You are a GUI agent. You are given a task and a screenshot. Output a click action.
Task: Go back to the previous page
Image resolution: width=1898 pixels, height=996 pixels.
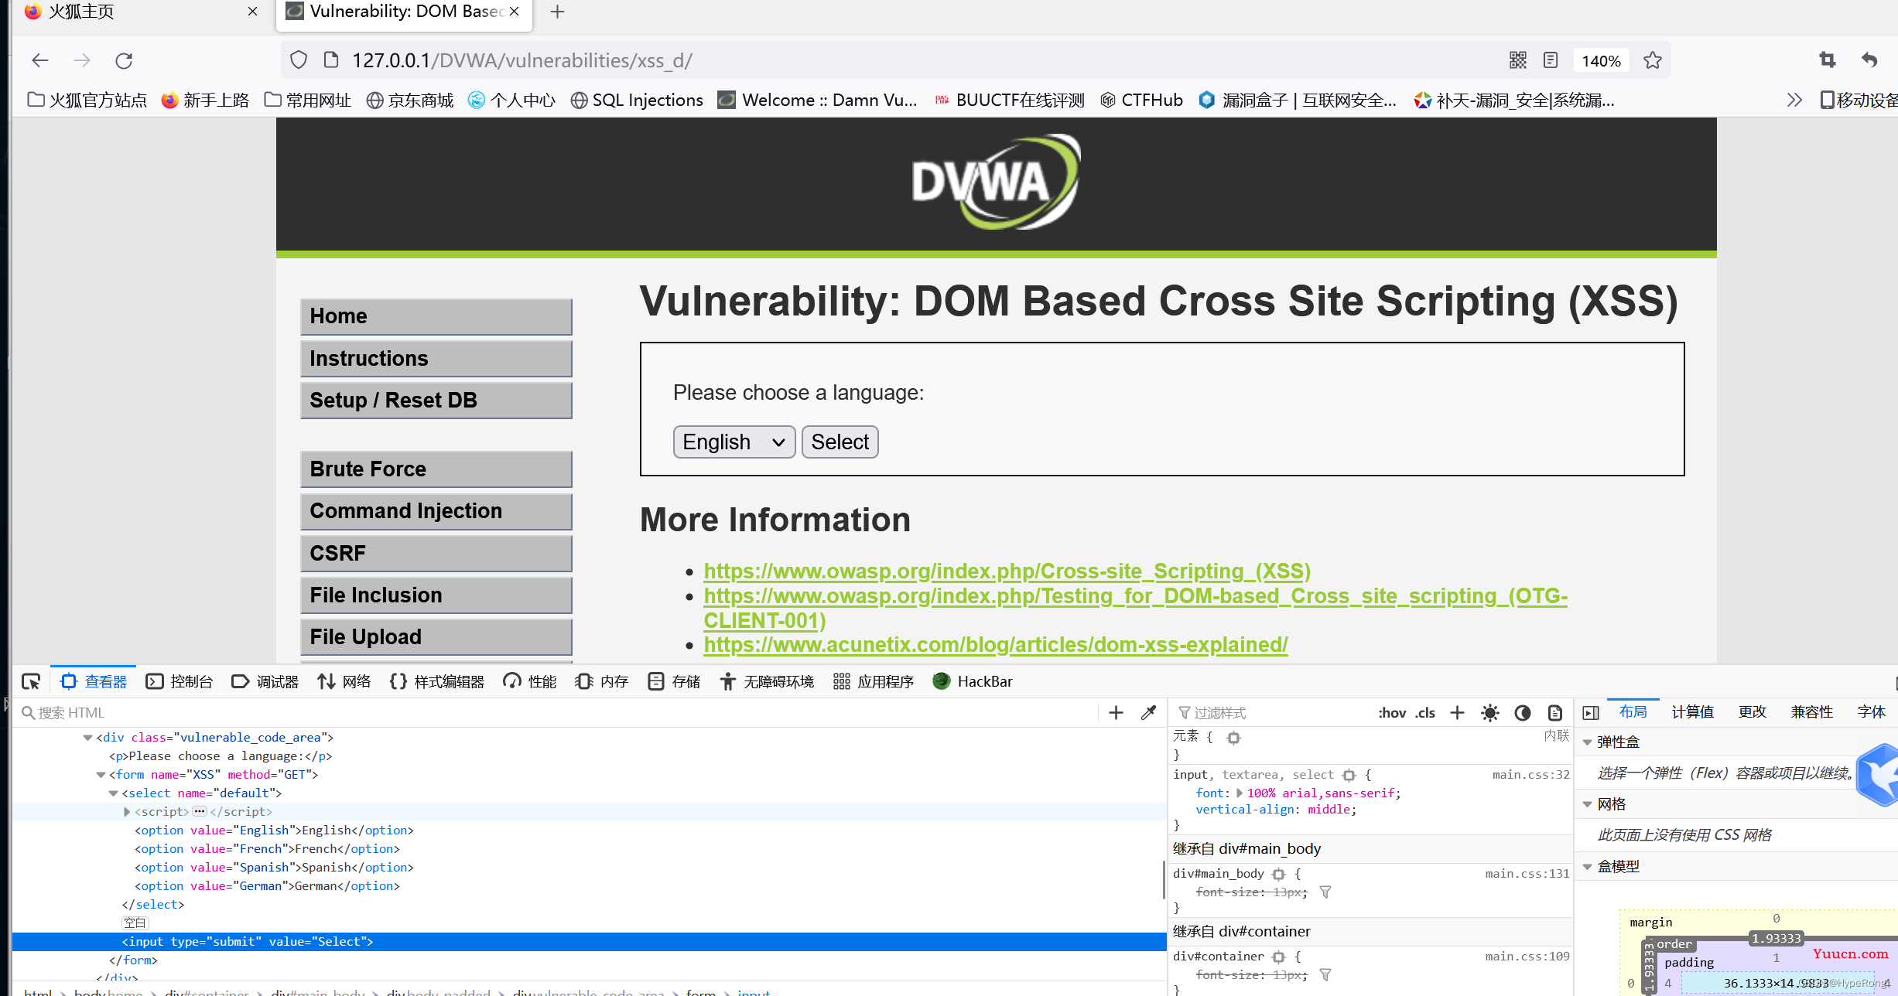[x=40, y=60]
